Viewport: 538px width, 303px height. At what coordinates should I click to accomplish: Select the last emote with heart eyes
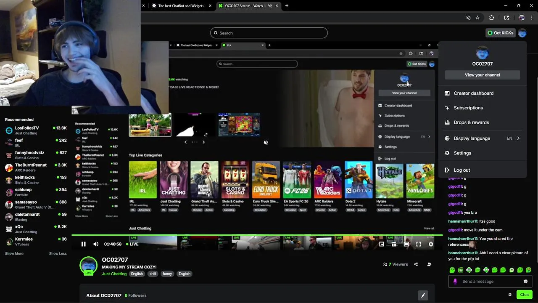(x=528, y=270)
